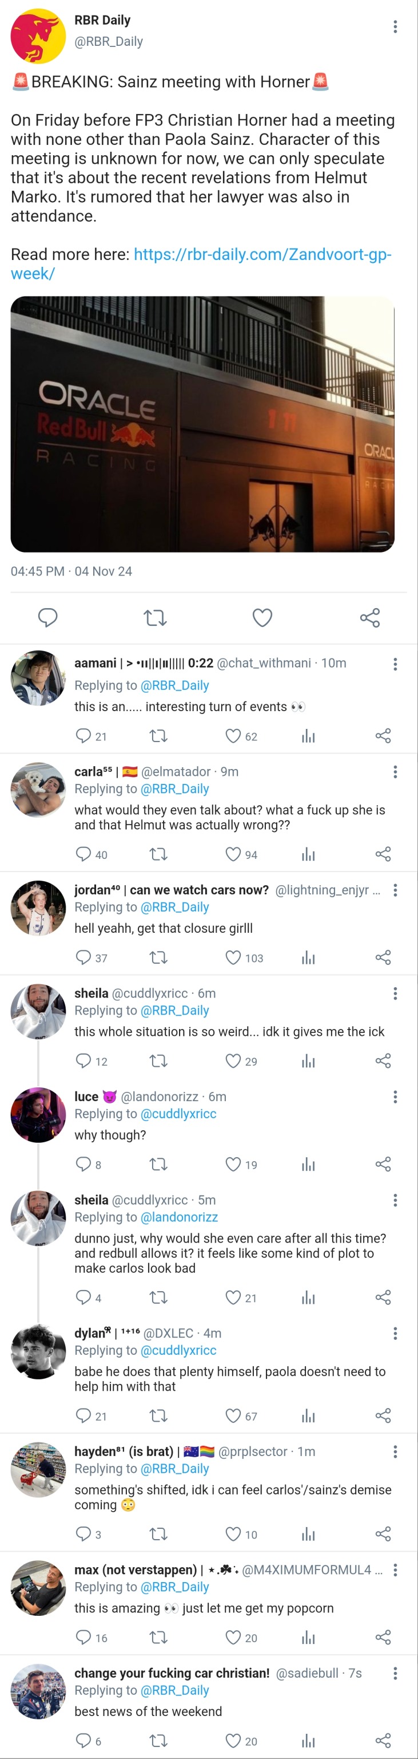This screenshot has height=1759, width=418.
Task: Retweet the main RBR Daily post
Action: tap(155, 618)
